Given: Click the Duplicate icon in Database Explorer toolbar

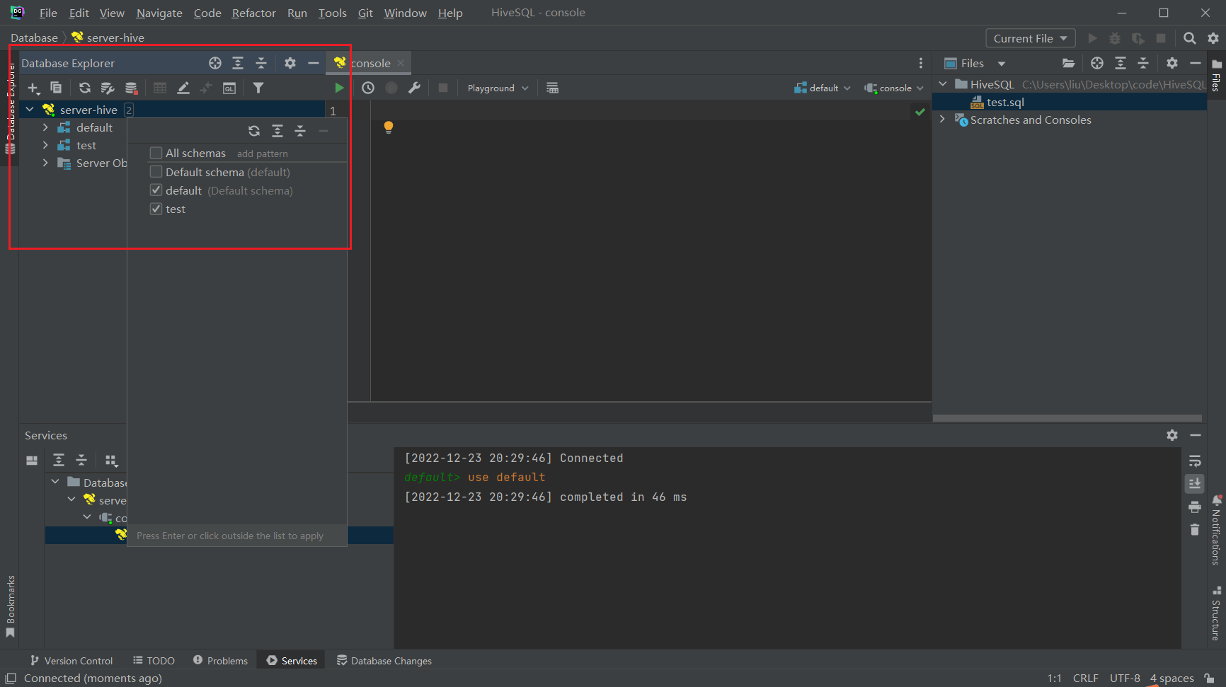Looking at the screenshot, I should pos(56,88).
